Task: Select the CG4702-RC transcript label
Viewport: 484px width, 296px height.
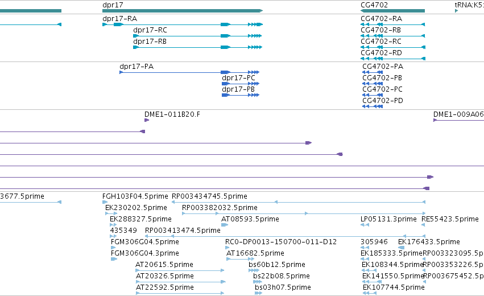Action: (x=381, y=42)
